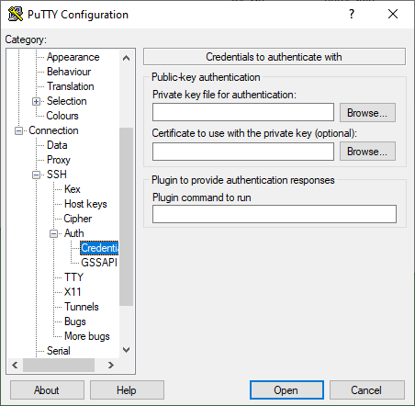
Task: Select Behaviour in the category tree
Action: pos(69,72)
